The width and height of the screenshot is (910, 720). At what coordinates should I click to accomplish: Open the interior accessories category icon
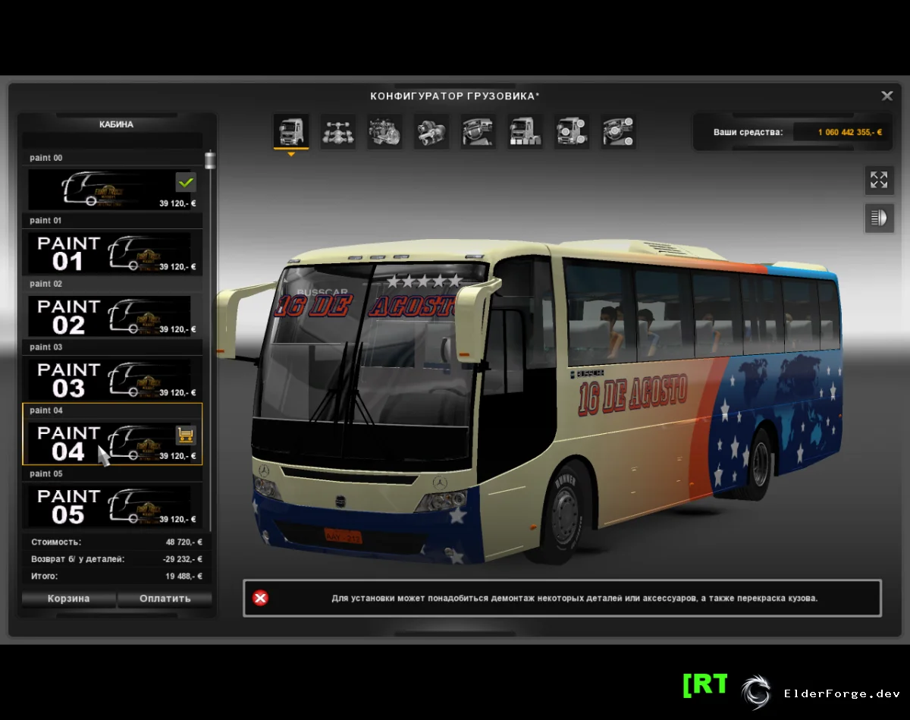pyautogui.click(x=619, y=132)
